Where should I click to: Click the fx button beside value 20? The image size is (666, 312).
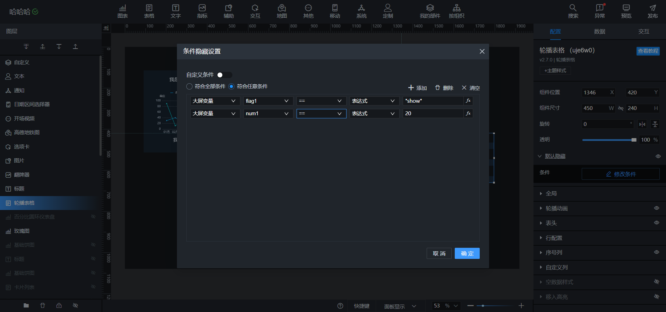coord(468,113)
